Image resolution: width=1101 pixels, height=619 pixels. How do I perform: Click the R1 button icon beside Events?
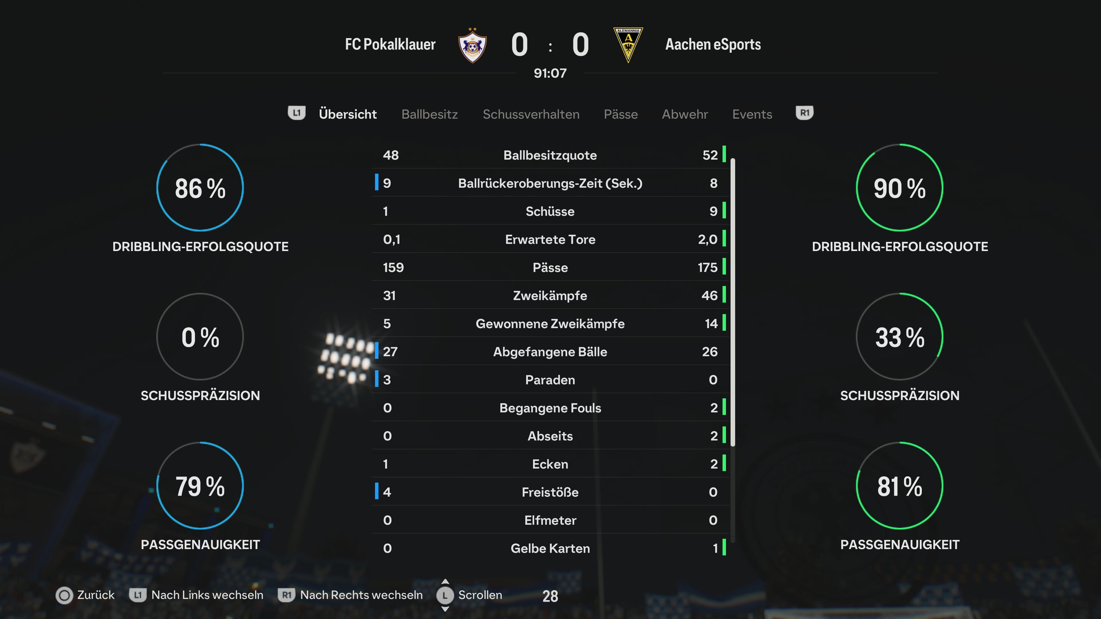804,113
